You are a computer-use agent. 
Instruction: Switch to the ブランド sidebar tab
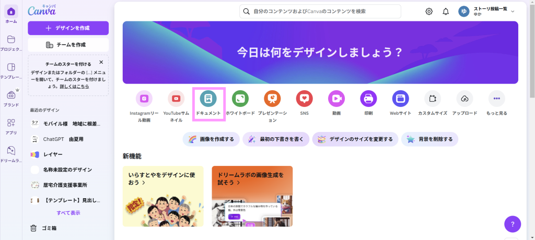(11, 98)
